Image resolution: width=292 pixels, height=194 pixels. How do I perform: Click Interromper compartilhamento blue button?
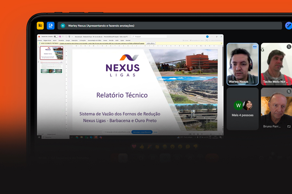tap(142, 132)
